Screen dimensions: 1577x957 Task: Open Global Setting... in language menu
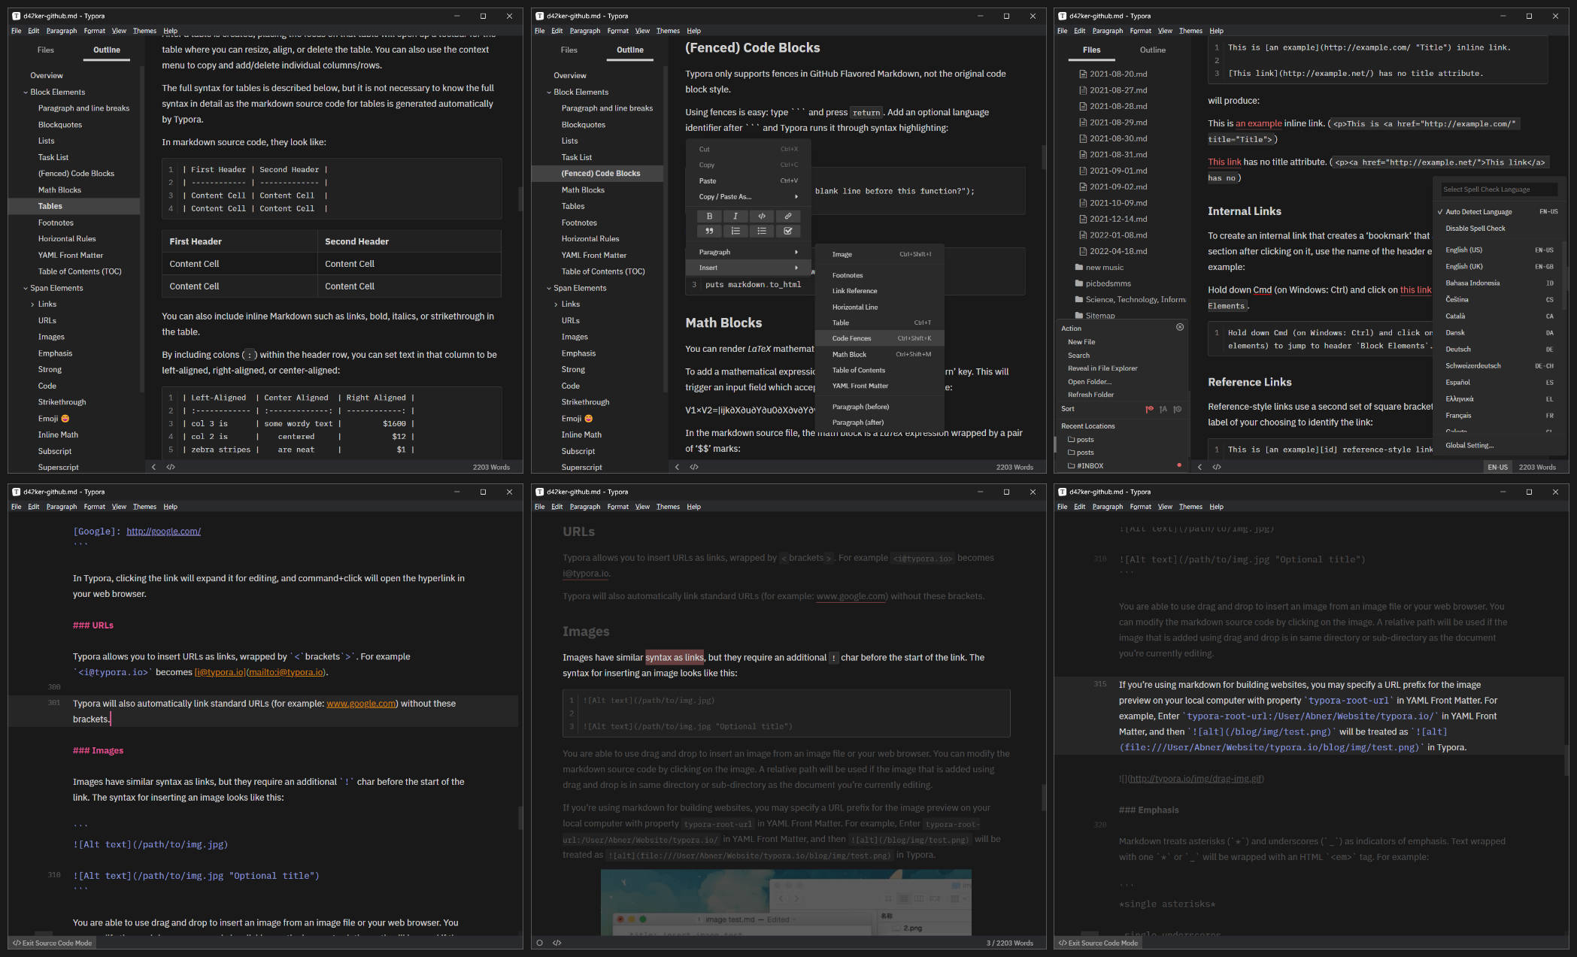[1469, 445]
